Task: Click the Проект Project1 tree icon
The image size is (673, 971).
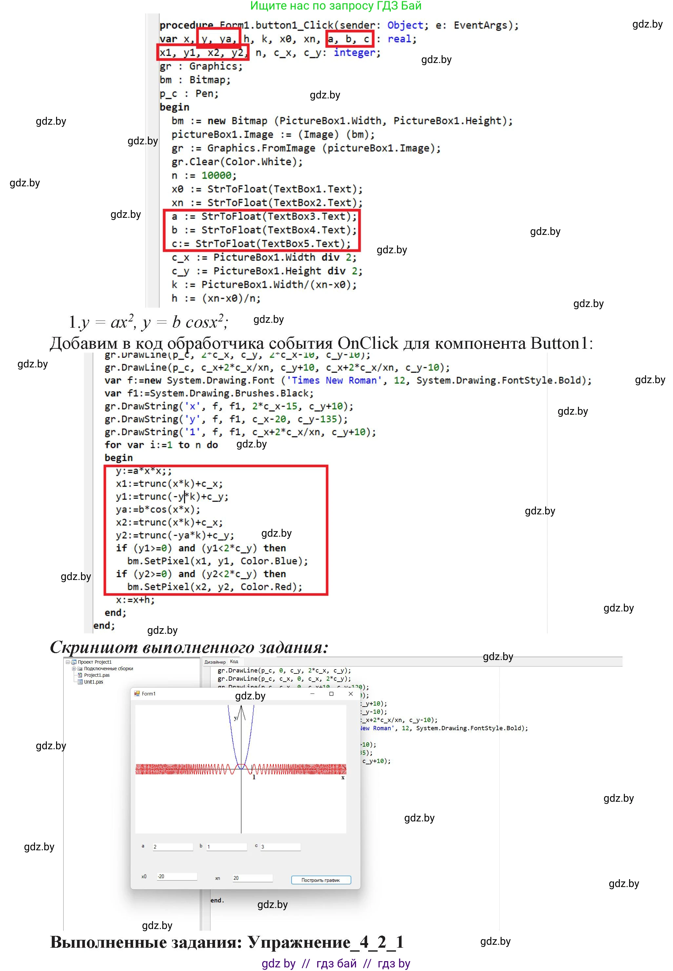Action: pyautogui.click(x=74, y=662)
